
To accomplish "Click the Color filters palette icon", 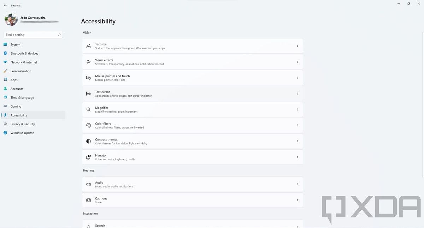I will tap(88, 125).
